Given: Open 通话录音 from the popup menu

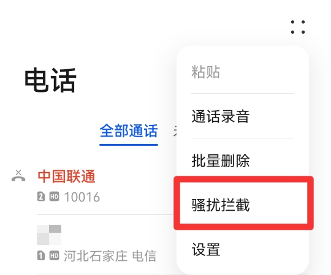Looking at the screenshot, I should (x=221, y=116).
